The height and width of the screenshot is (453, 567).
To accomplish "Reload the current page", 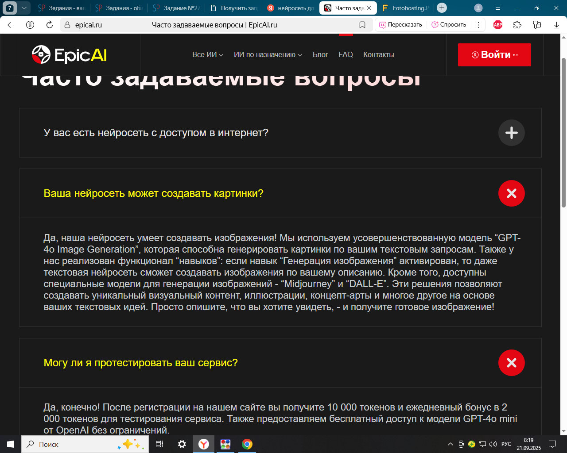I will (x=50, y=25).
